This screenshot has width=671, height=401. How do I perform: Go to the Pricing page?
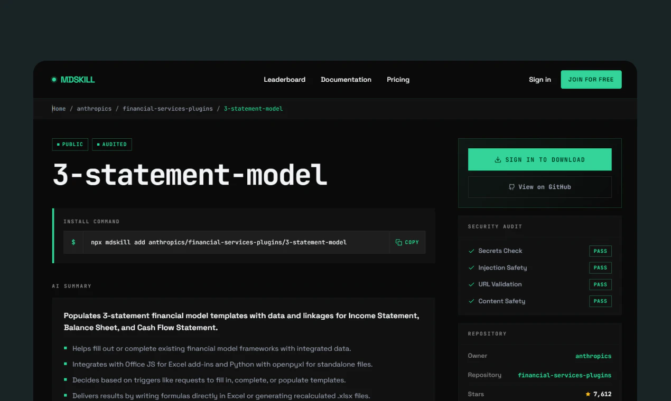(398, 80)
